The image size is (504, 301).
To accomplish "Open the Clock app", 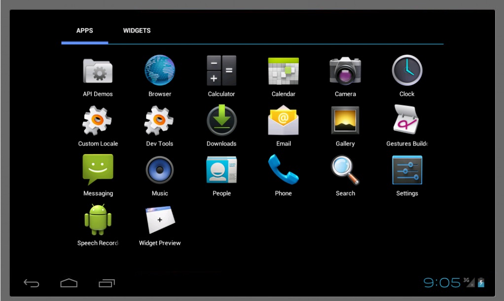I will pos(407,70).
